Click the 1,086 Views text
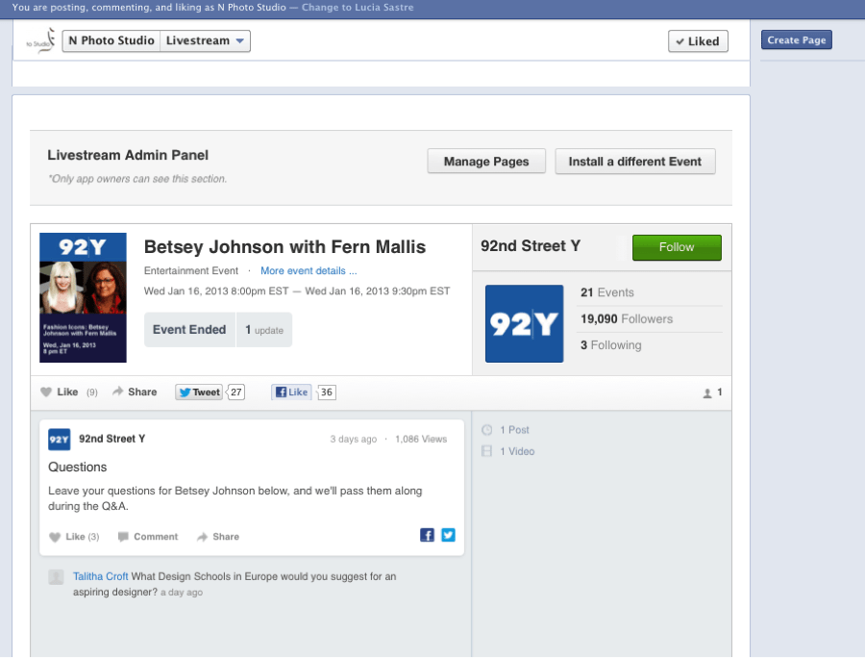 [421, 440]
